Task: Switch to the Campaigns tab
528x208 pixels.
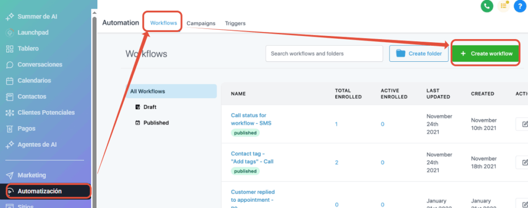Action: point(201,23)
